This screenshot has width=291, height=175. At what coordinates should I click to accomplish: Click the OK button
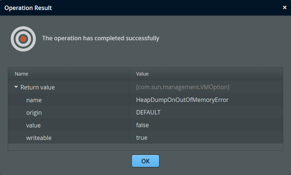tap(145, 161)
